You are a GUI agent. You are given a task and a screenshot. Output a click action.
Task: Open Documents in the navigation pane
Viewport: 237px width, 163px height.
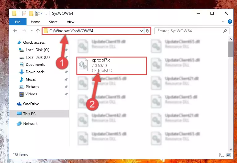[35, 65]
